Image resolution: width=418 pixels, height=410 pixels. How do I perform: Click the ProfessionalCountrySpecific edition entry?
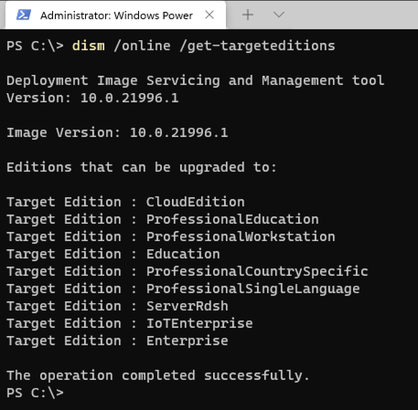pyautogui.click(x=257, y=272)
